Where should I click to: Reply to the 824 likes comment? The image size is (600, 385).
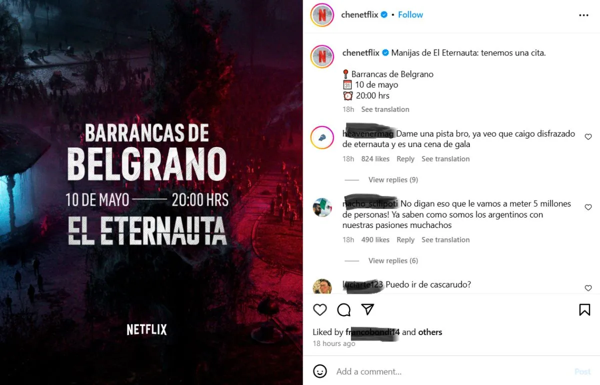click(x=405, y=158)
